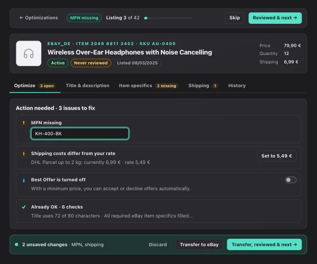This screenshot has height=264, width=317.
Task: Switch to the Shipping tab
Action: (203, 86)
